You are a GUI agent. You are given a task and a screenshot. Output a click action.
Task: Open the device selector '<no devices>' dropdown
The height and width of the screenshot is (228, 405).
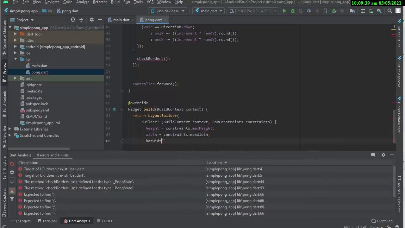(x=168, y=11)
